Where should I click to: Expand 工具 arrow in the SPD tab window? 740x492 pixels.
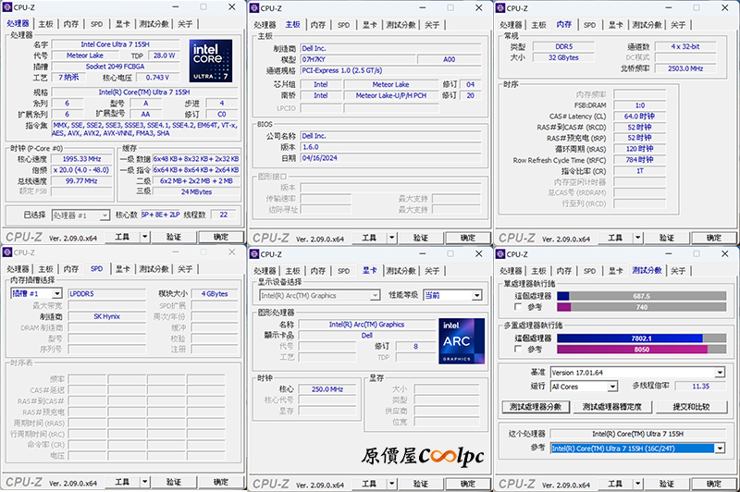(145, 482)
